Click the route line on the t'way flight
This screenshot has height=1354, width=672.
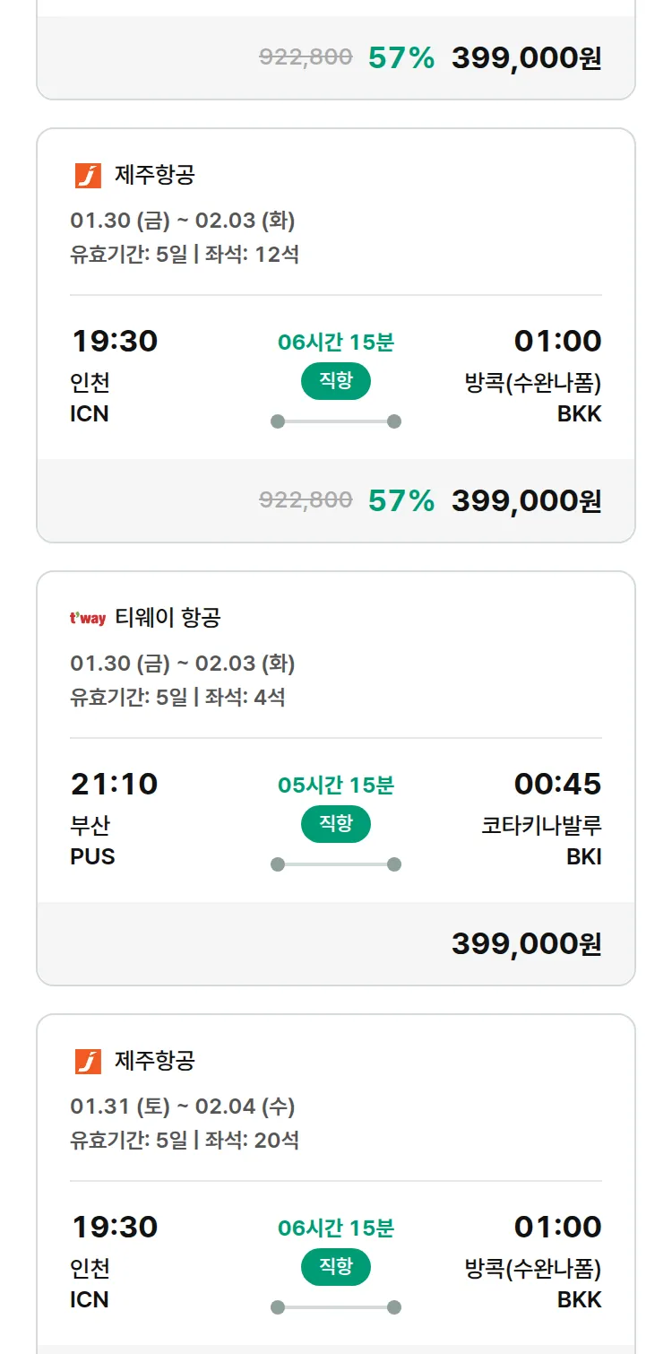(x=336, y=864)
